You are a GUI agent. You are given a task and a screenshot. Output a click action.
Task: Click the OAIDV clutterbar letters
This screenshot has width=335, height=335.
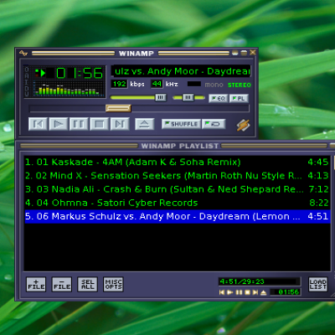pyautogui.click(x=27, y=81)
